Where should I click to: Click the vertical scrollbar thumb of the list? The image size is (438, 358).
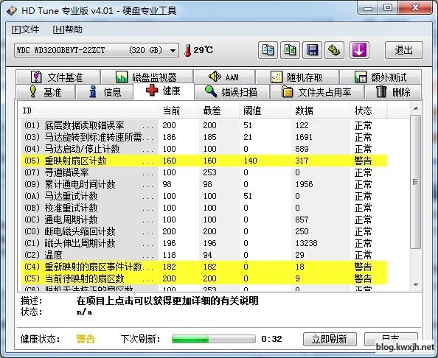click(x=416, y=182)
